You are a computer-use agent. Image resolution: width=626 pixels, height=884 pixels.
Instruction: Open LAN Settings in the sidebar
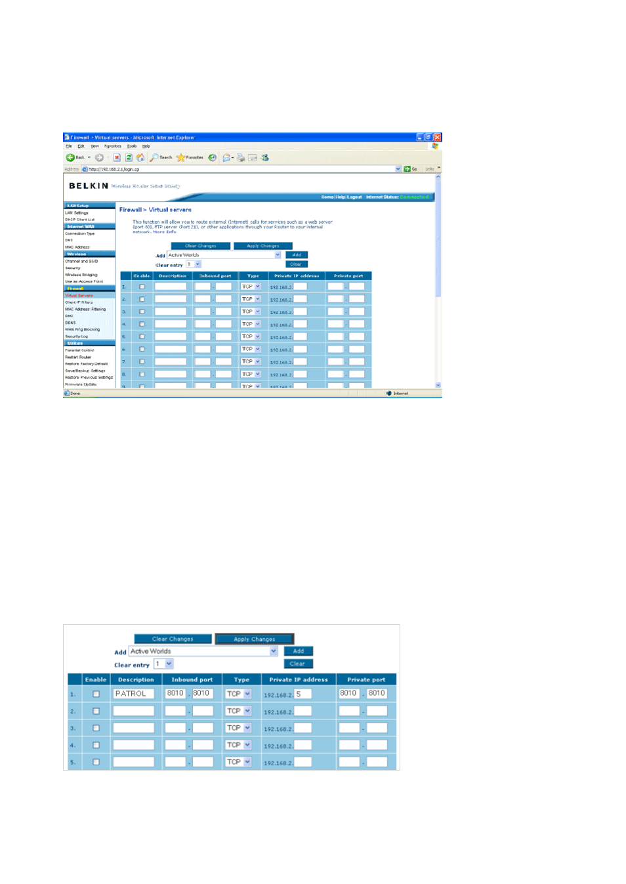coord(77,212)
